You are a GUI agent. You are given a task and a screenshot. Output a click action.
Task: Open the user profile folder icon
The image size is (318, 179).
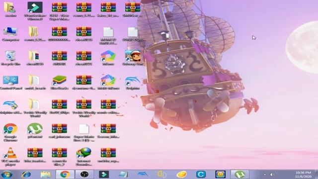coord(10,9)
